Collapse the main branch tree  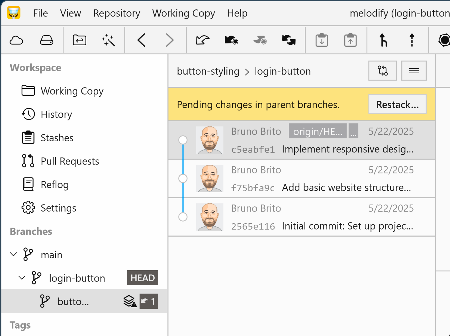point(13,254)
